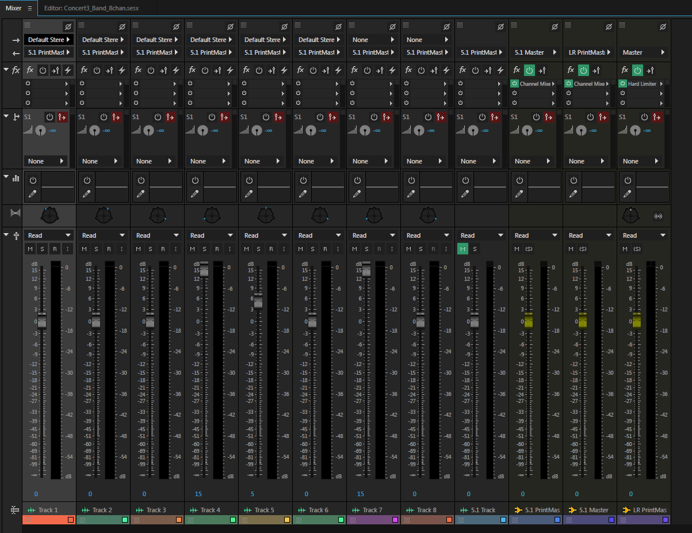Open Channel Mixer effect on 5.1 PrintMas strip

pyautogui.click(x=534, y=83)
